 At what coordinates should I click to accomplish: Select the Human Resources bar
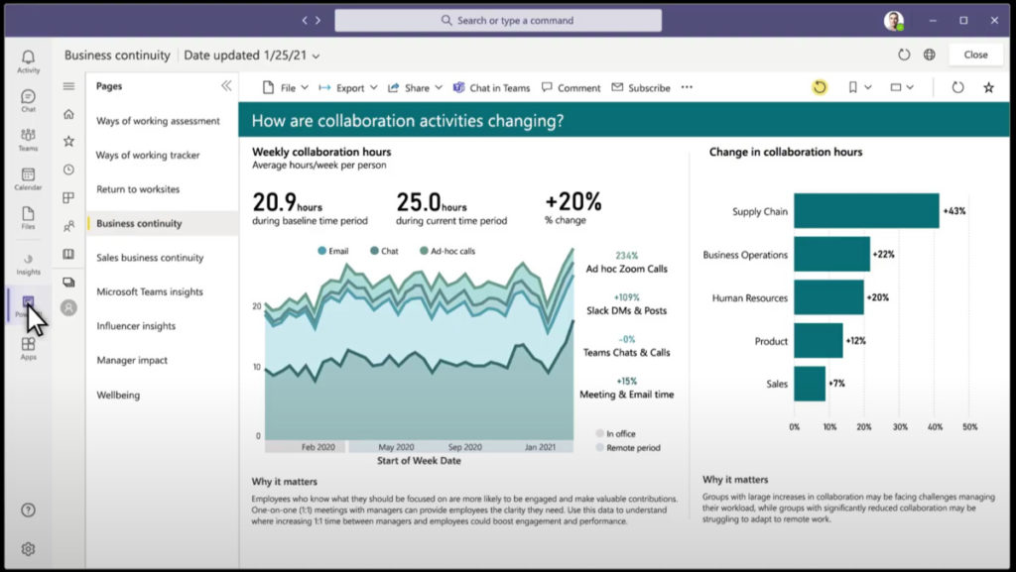click(828, 297)
